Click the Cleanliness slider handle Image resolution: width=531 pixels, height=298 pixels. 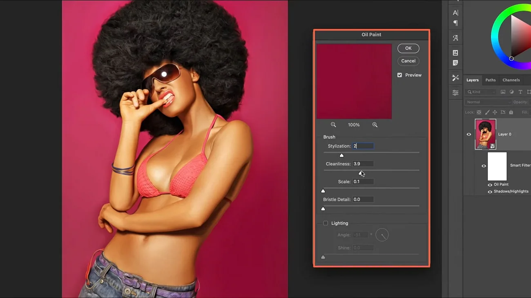360,173
